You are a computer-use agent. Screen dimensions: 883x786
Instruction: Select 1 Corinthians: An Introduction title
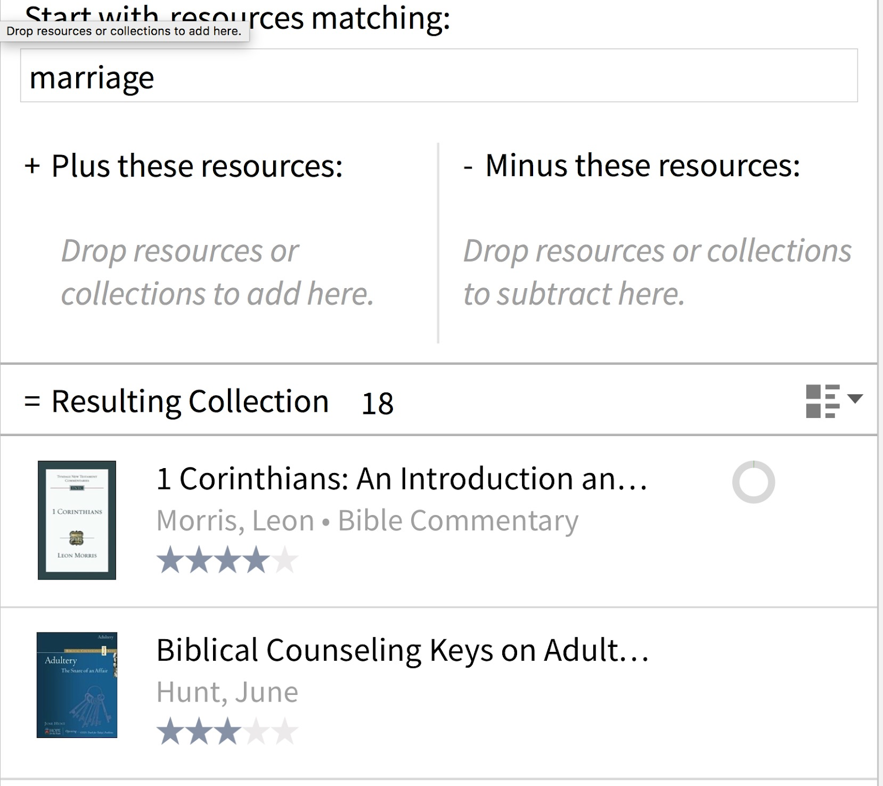[402, 479]
